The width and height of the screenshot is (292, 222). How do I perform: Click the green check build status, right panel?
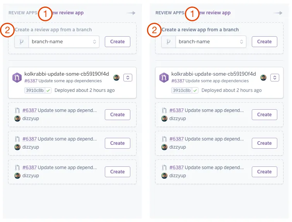pyautogui.click(x=195, y=90)
